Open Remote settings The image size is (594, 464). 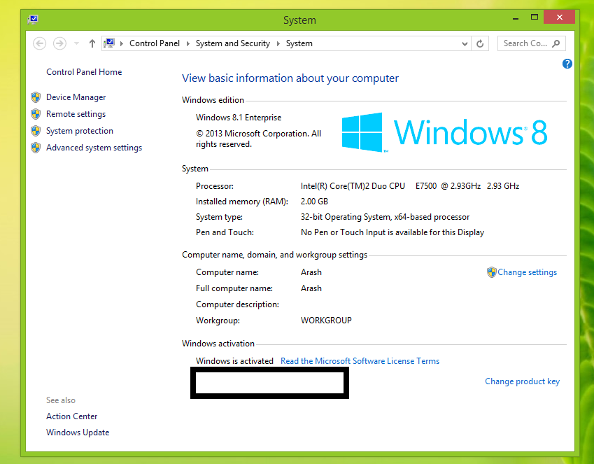click(76, 114)
